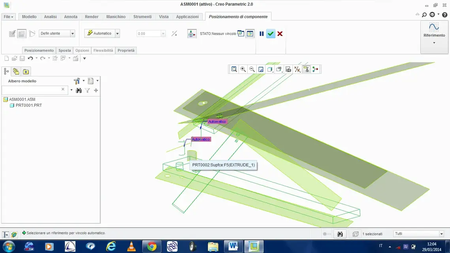Open the Posizionamento panel tab

(x=39, y=51)
